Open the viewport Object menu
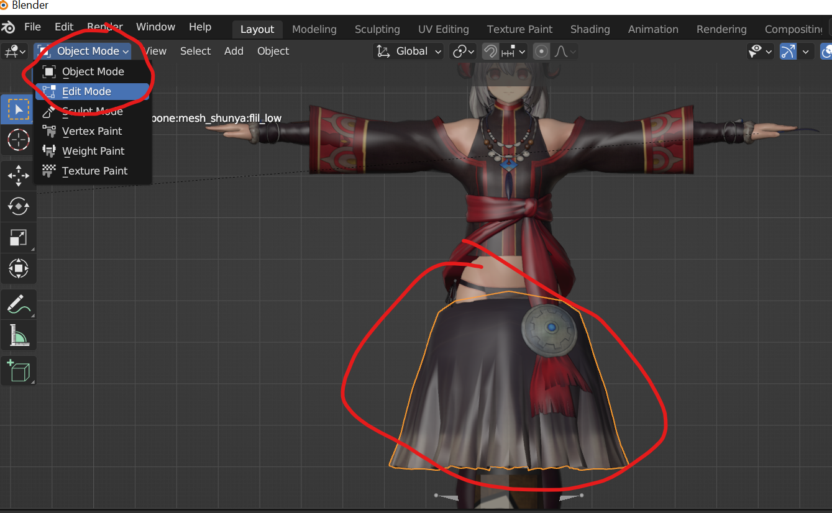Image resolution: width=832 pixels, height=513 pixels. (273, 52)
